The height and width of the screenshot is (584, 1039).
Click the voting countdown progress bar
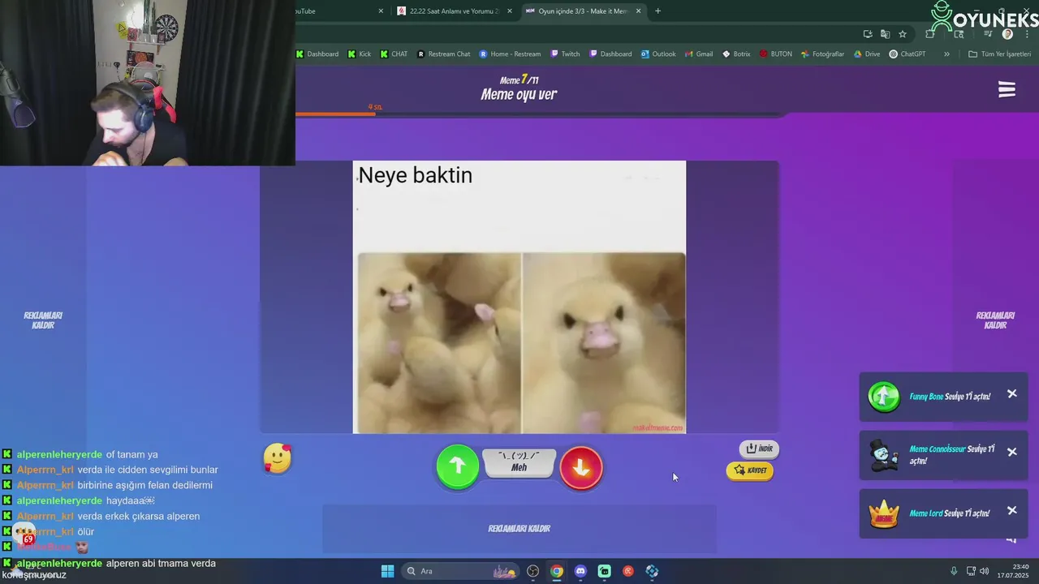click(x=540, y=114)
